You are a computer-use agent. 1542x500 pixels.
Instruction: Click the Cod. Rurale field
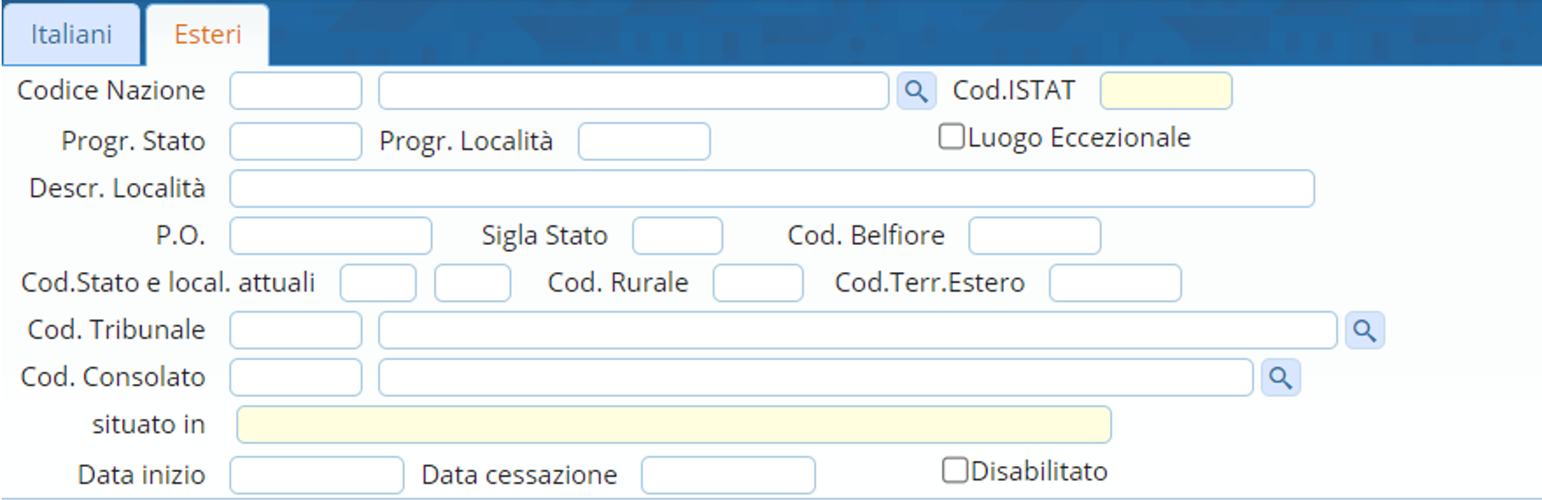pos(757,283)
